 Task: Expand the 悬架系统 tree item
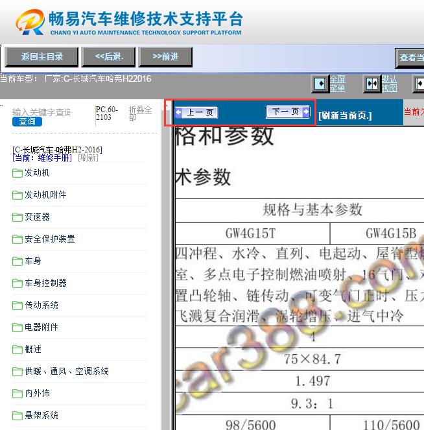coord(41,416)
